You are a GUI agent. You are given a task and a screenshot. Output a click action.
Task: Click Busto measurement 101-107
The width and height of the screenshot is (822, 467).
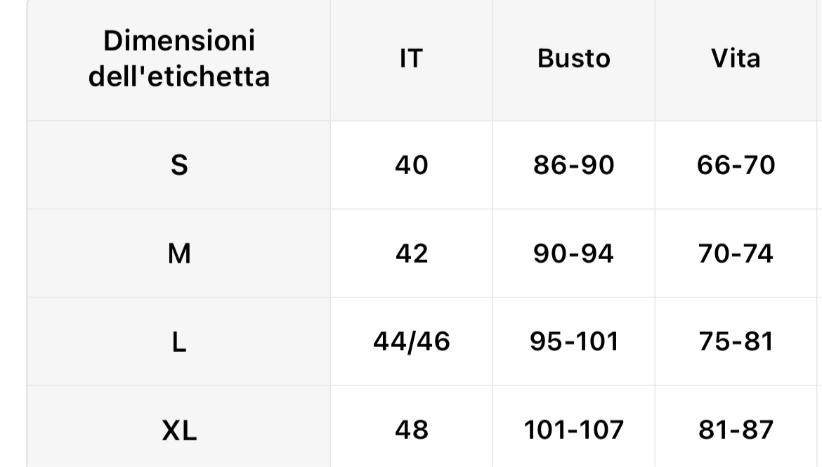pyautogui.click(x=574, y=430)
